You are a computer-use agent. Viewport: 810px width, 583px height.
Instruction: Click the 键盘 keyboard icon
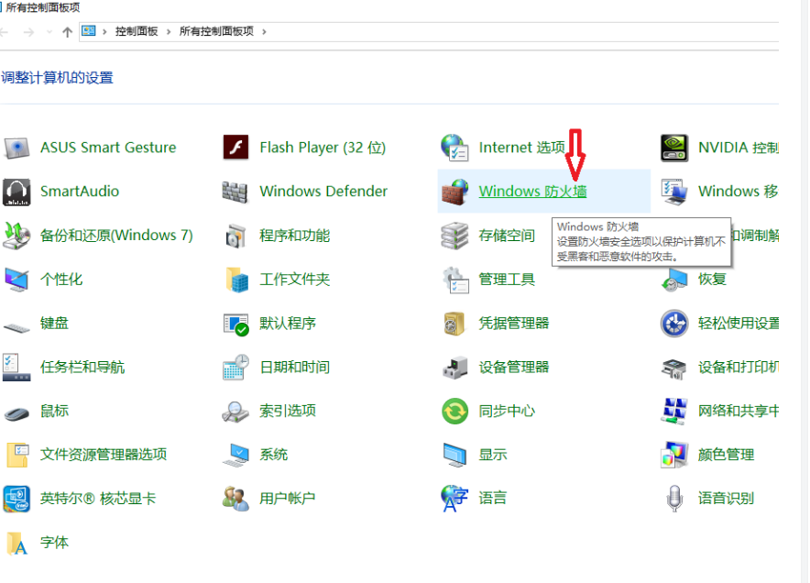(x=16, y=326)
